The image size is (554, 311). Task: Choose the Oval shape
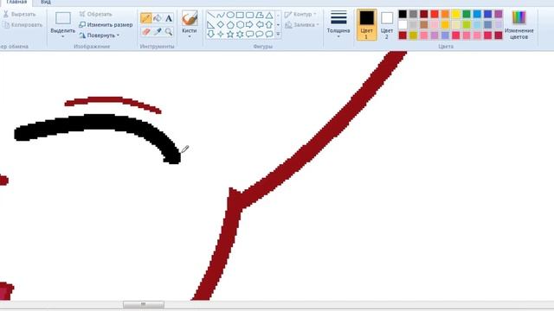point(230,16)
